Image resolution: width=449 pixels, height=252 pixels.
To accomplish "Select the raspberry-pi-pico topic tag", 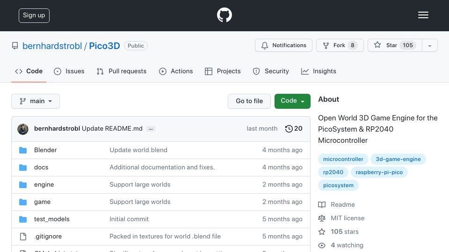I will [x=379, y=172].
